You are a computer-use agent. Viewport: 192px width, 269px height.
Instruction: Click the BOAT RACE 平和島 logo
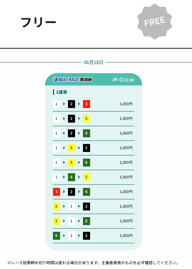(73, 80)
